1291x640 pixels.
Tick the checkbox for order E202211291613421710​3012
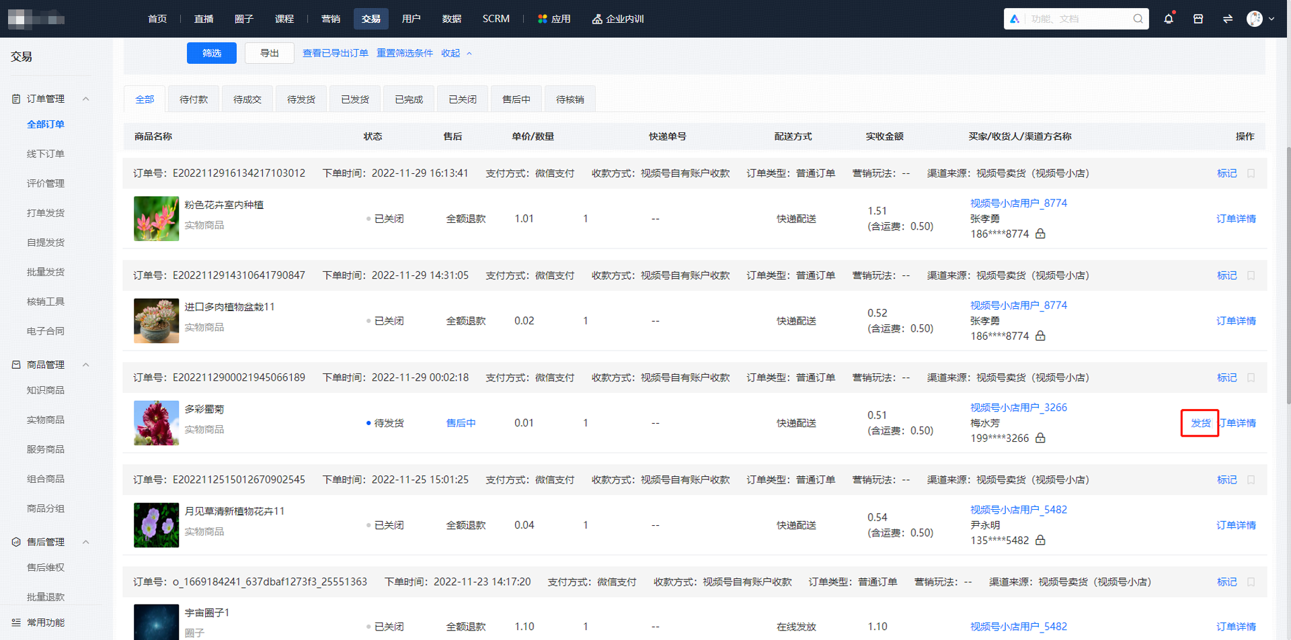(1251, 173)
